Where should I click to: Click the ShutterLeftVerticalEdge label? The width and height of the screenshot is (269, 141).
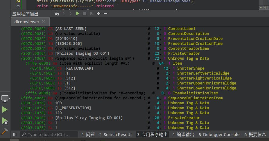[x=203, y=73]
